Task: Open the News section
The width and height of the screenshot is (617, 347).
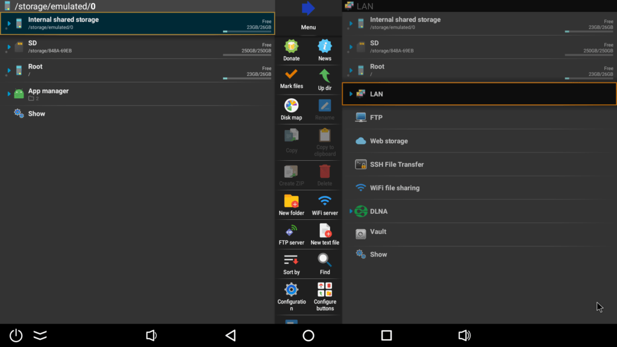Action: 325,48
